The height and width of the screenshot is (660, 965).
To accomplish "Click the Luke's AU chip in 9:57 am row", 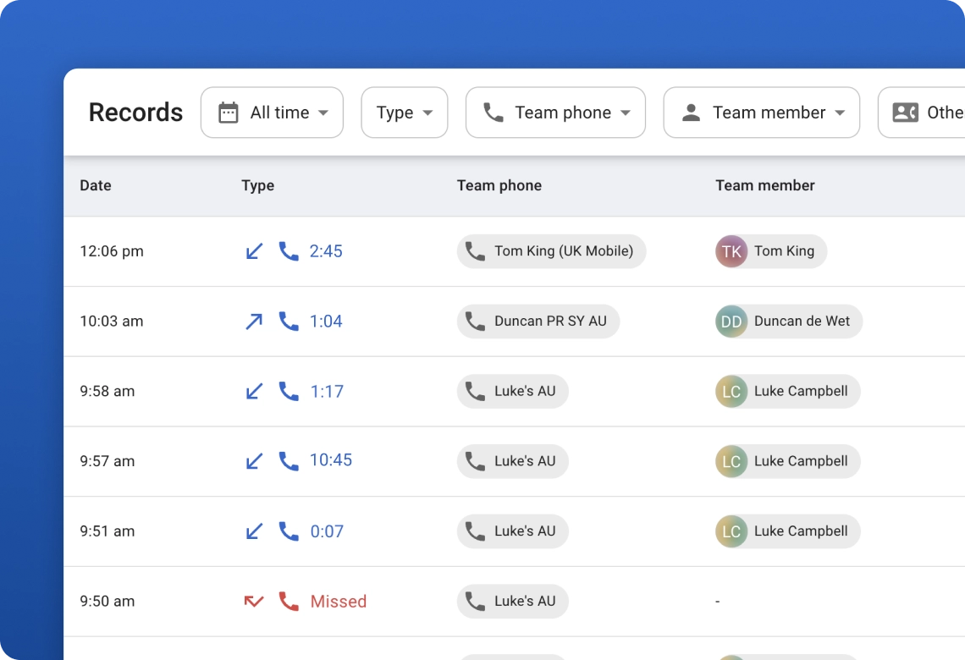I will tap(513, 461).
